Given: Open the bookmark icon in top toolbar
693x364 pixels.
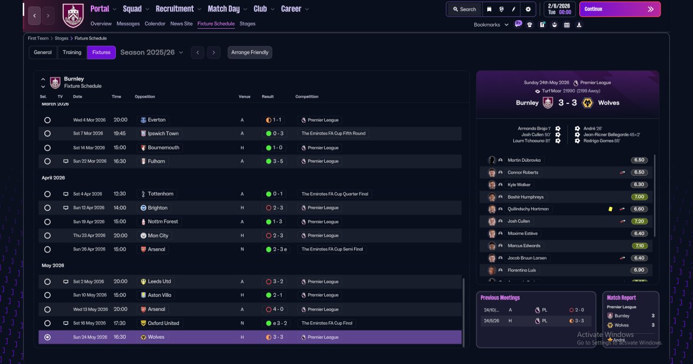Looking at the screenshot, I should tap(489, 9).
